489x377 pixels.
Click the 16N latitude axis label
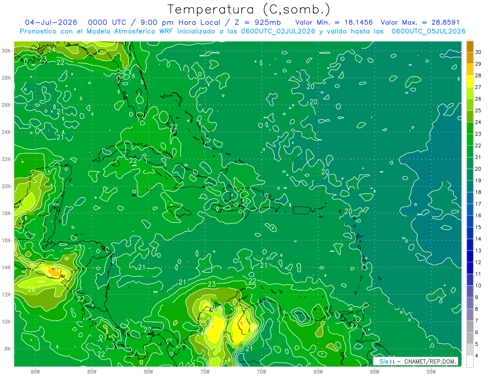tap(6, 240)
